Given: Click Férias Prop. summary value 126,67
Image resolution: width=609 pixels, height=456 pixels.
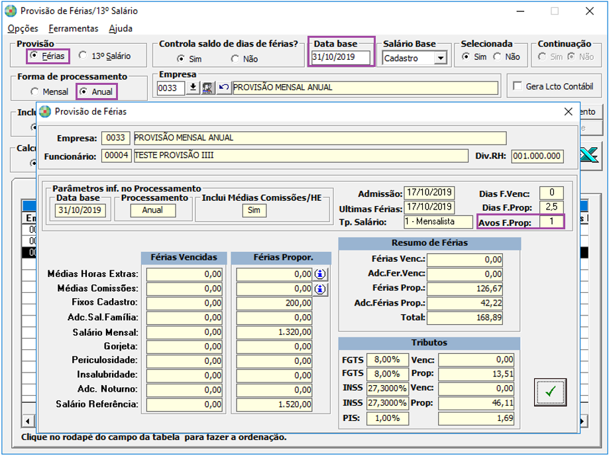Looking at the screenshot, I should click(x=465, y=288).
